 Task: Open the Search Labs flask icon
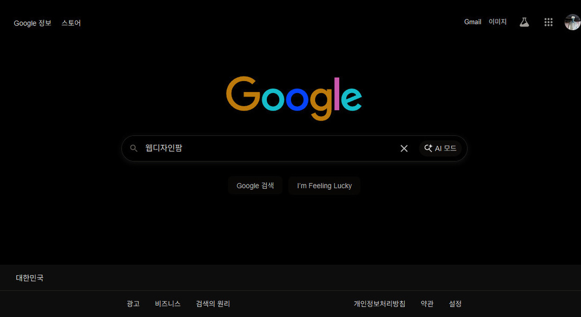pos(524,22)
